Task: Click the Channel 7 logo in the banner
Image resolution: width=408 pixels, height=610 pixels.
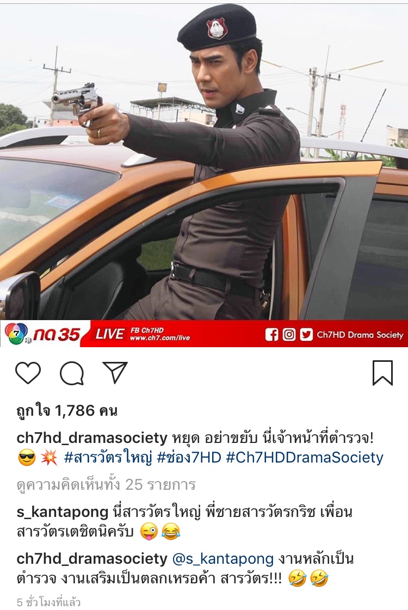Action: click(16, 334)
